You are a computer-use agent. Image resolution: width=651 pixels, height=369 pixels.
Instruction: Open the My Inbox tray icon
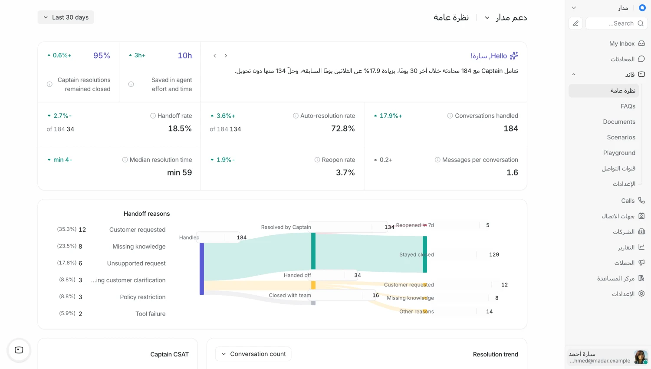click(x=641, y=43)
